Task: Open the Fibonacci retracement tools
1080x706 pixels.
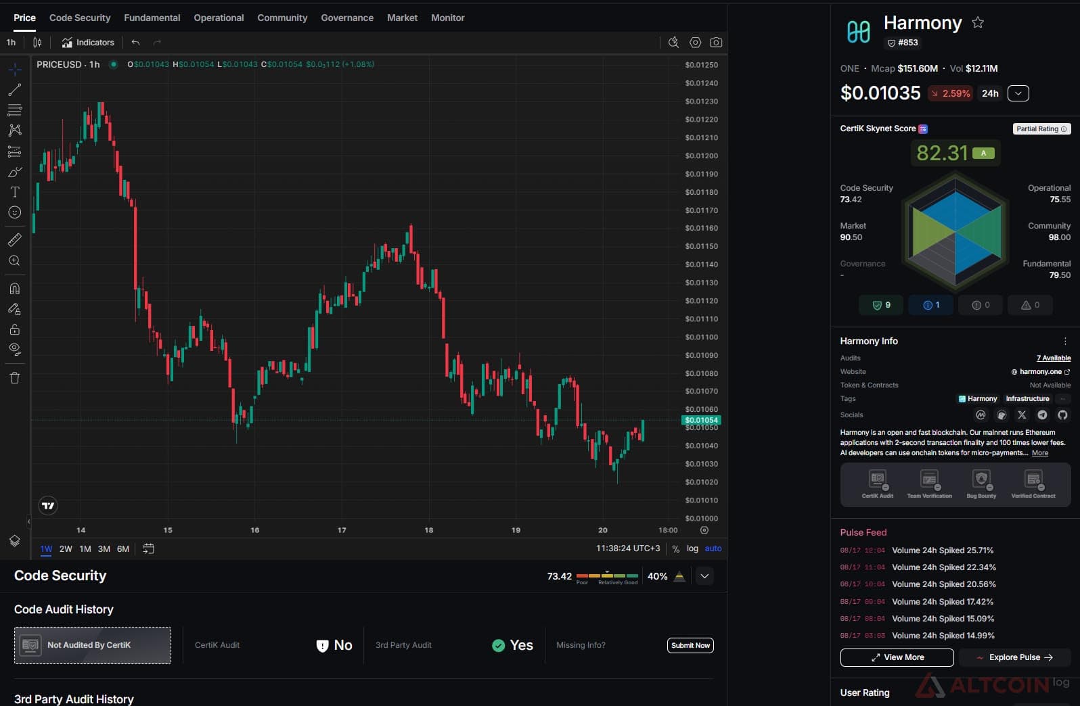Action: [15, 110]
